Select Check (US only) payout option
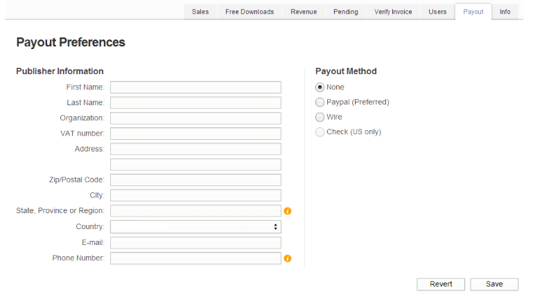 320,132
